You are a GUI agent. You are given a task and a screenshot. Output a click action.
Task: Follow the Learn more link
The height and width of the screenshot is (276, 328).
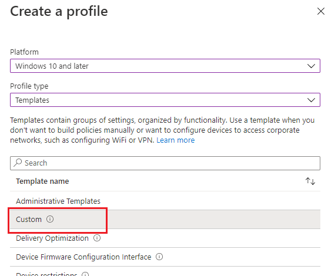pos(176,140)
